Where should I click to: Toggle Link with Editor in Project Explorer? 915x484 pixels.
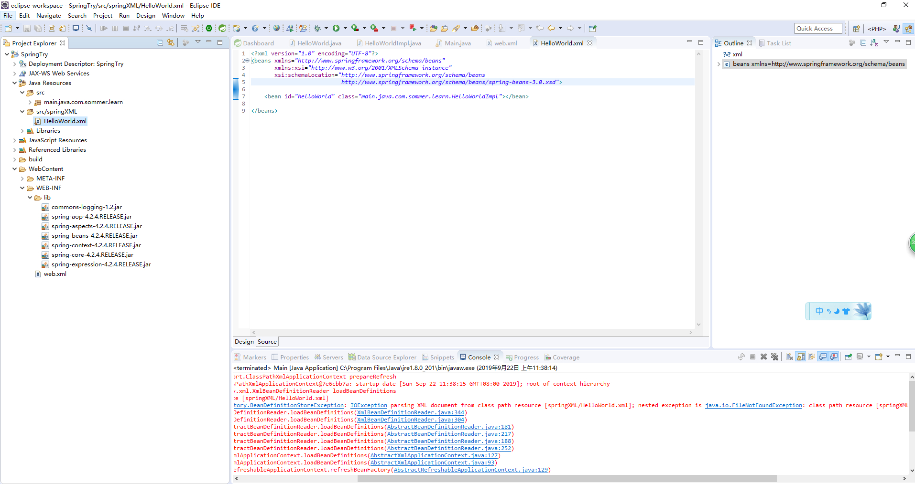tap(171, 43)
